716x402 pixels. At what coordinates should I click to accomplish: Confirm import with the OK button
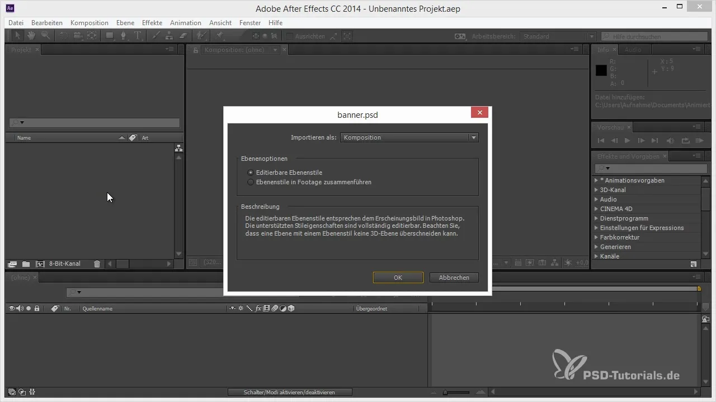(398, 277)
